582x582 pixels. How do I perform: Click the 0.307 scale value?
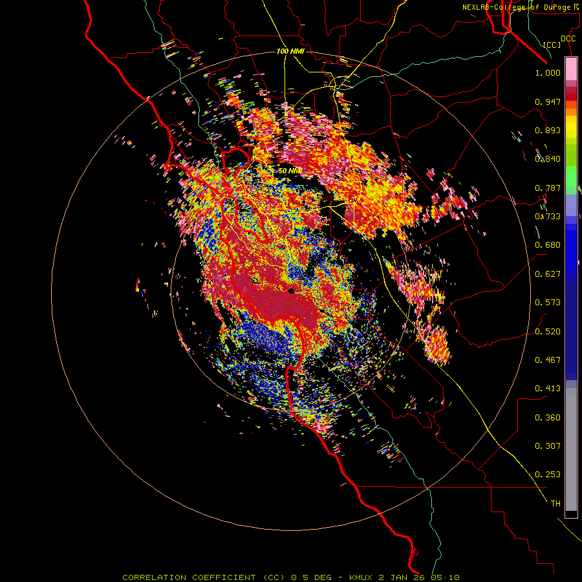(x=548, y=446)
